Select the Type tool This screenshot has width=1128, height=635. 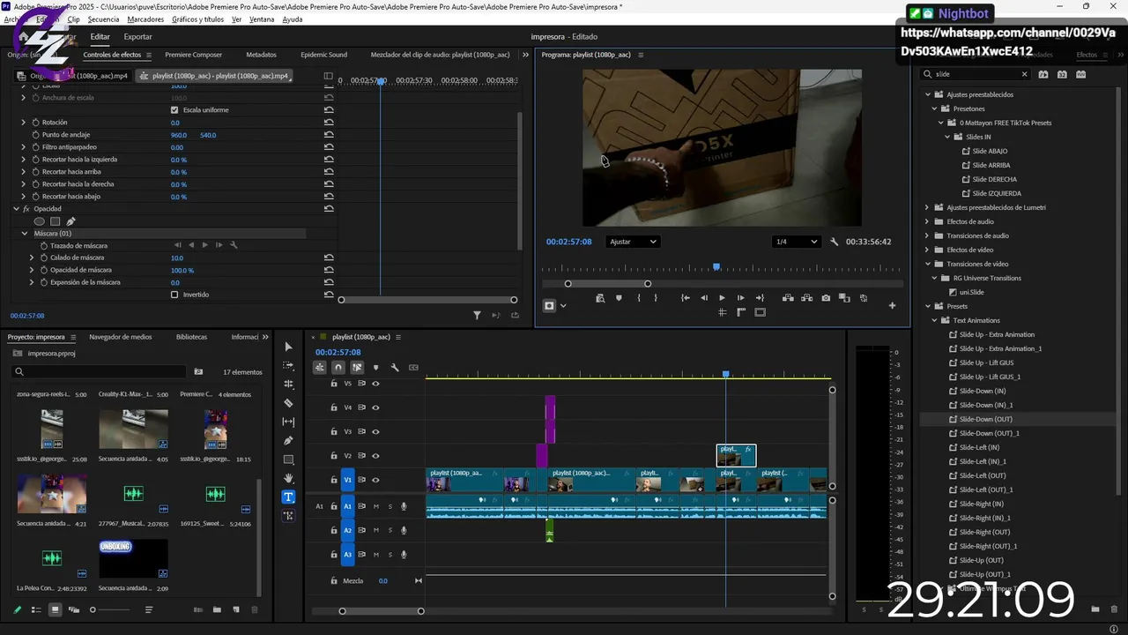click(288, 497)
